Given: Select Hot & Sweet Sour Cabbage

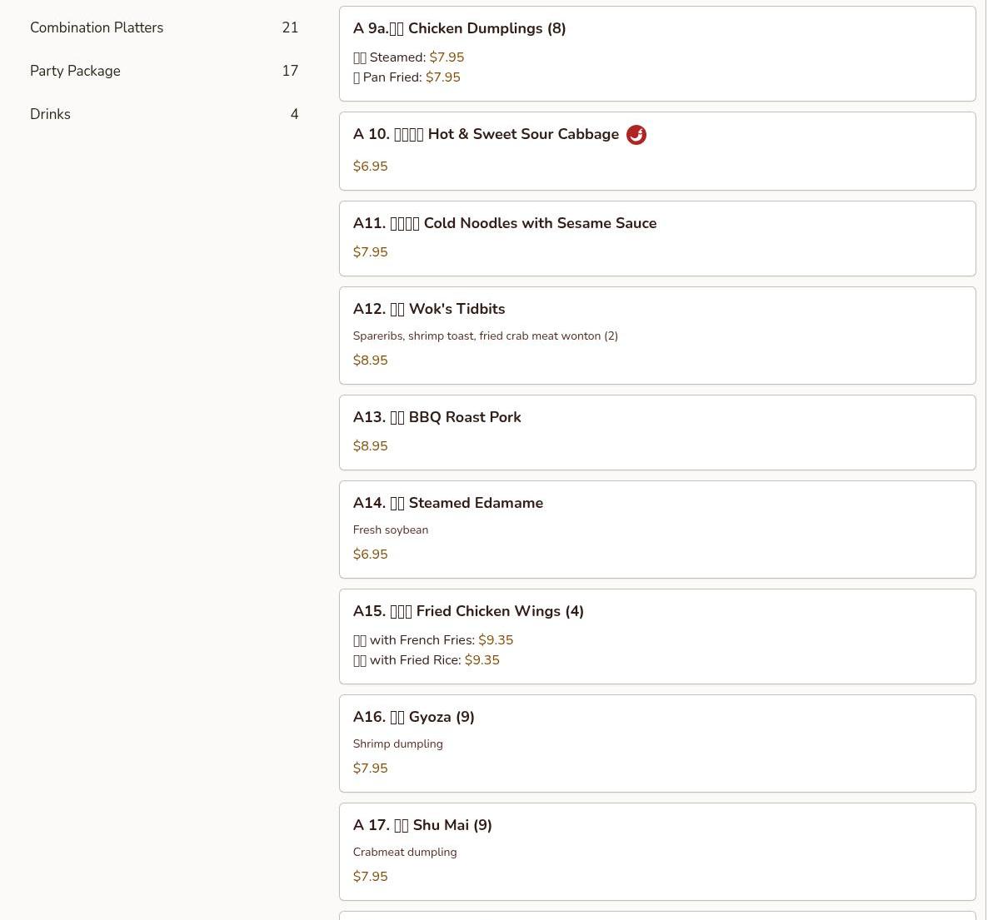Looking at the screenshot, I should tap(486, 135).
